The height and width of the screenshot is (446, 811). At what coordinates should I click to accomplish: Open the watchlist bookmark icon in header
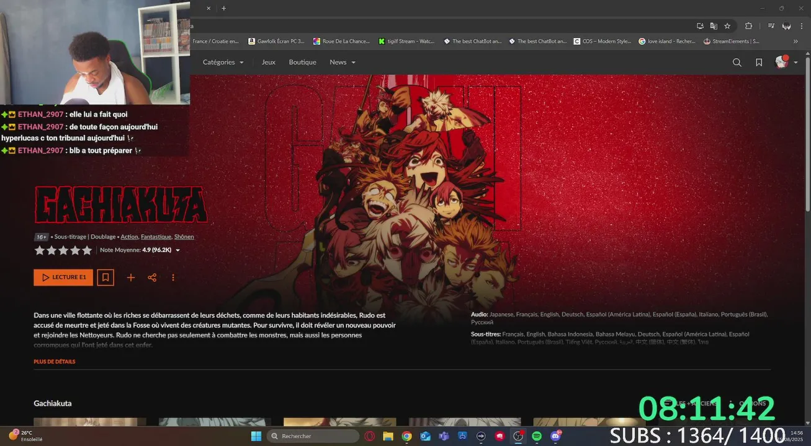point(759,62)
